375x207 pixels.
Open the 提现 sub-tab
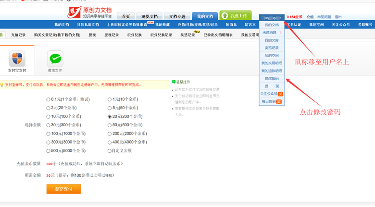pyautogui.click(x=92, y=35)
